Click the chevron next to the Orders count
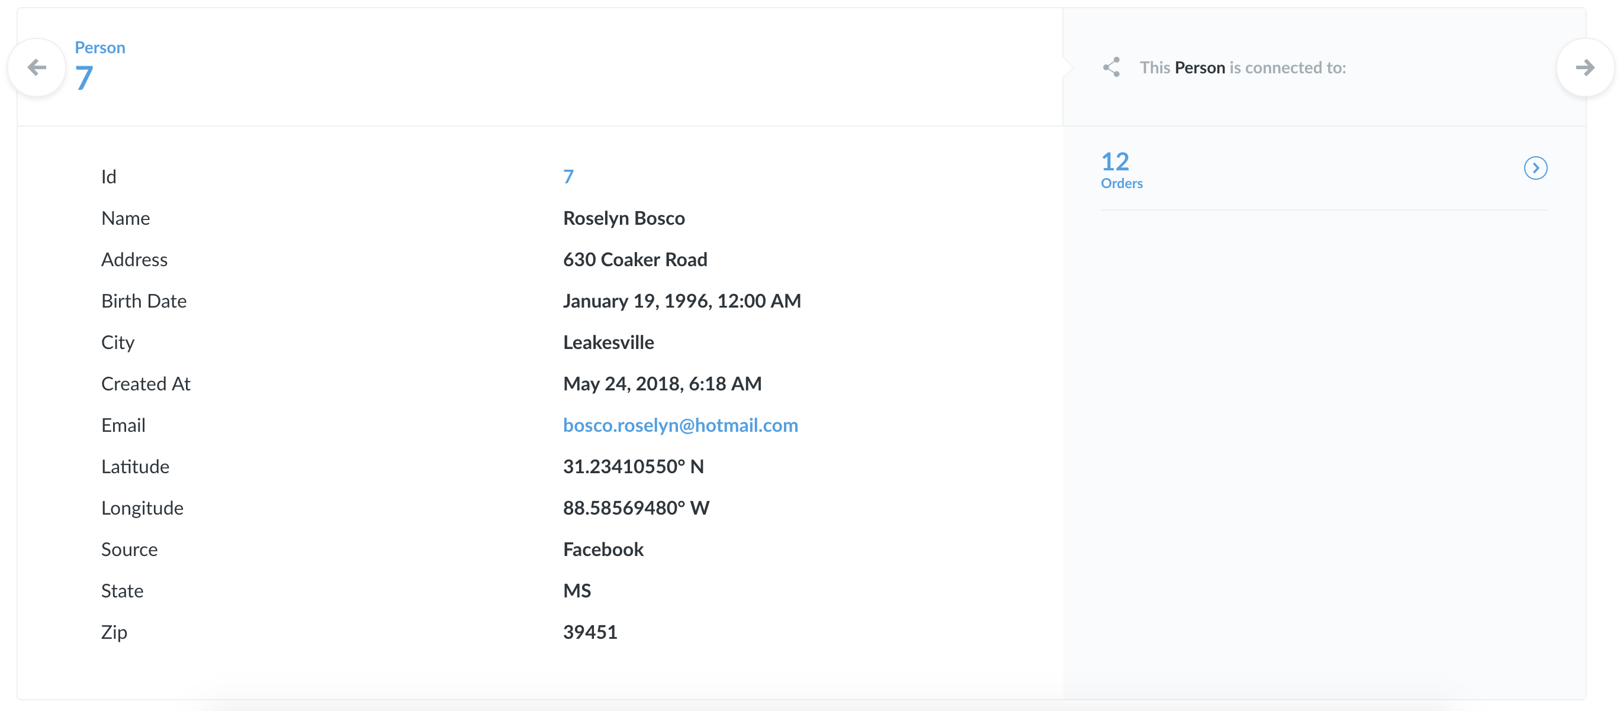1620x711 pixels. (1537, 168)
